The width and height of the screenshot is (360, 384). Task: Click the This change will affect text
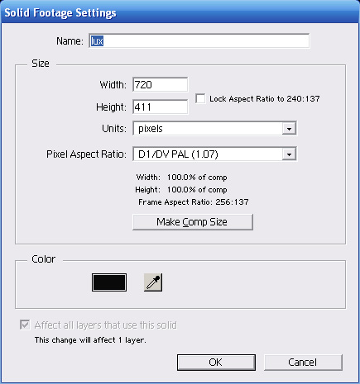90,340
